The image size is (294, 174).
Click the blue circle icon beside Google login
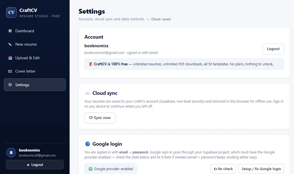88,144
